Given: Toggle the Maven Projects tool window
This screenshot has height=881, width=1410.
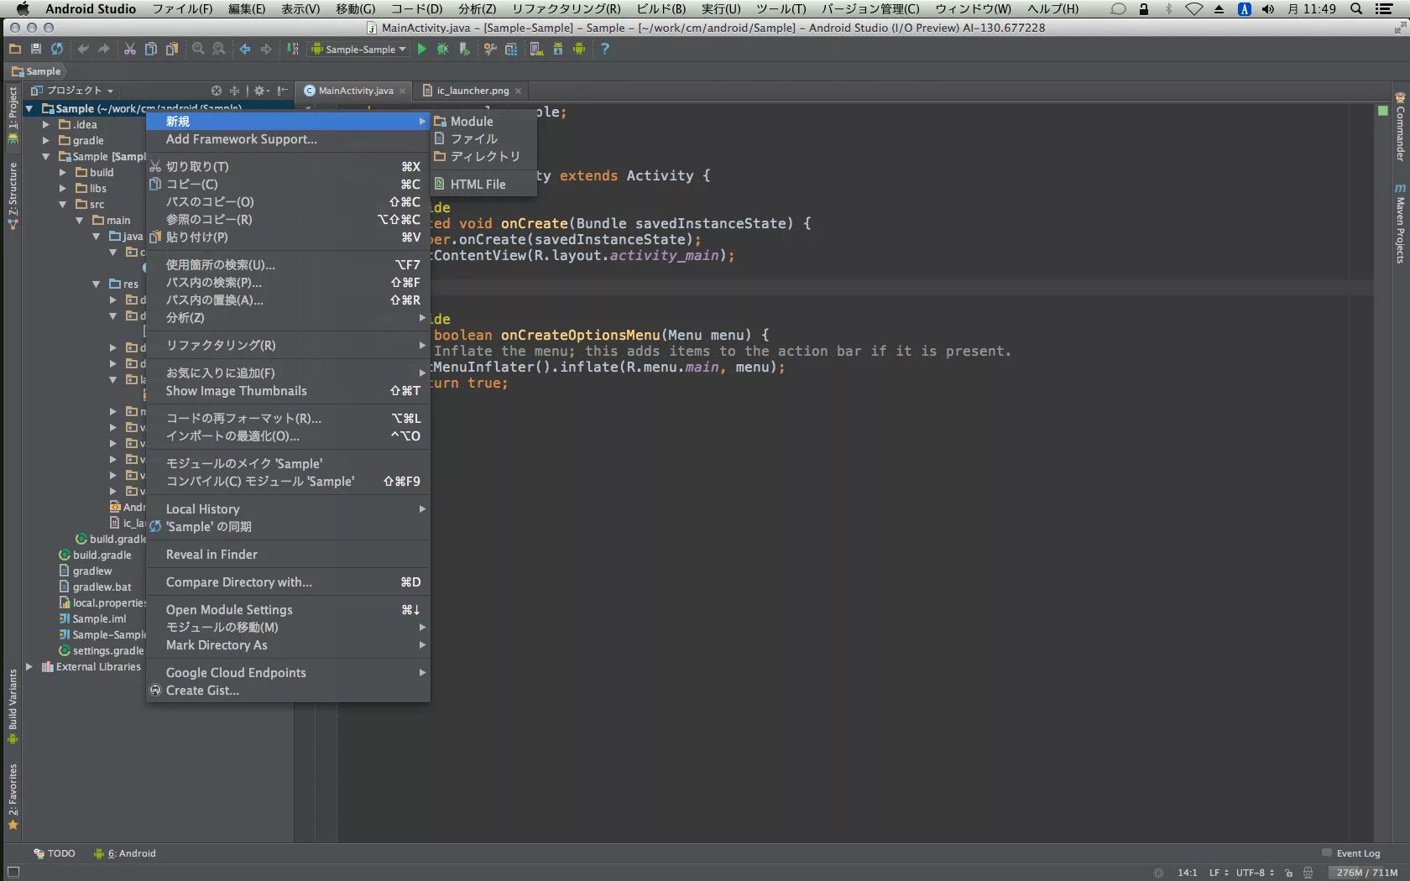Looking at the screenshot, I should pos(1400,224).
